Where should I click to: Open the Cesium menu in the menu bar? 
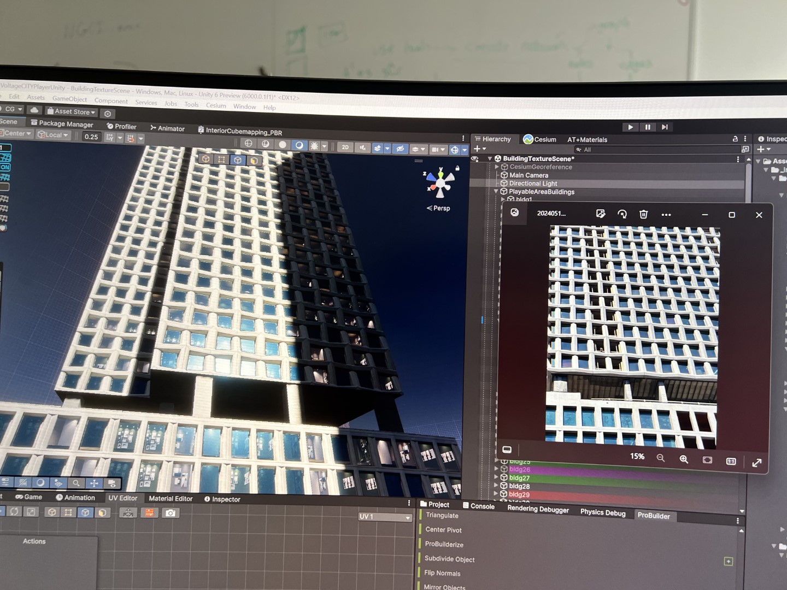(x=216, y=105)
